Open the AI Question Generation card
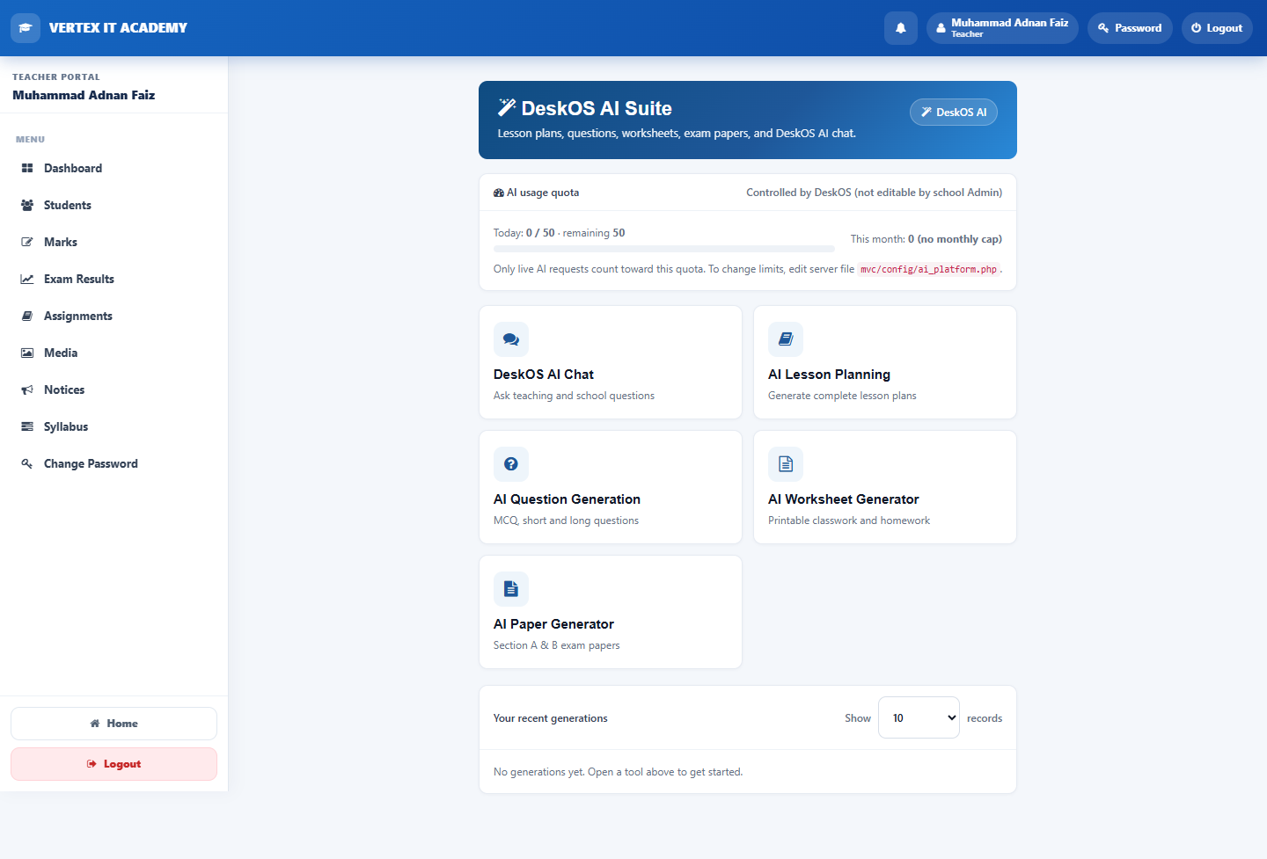The height and width of the screenshot is (859, 1267). (611, 487)
